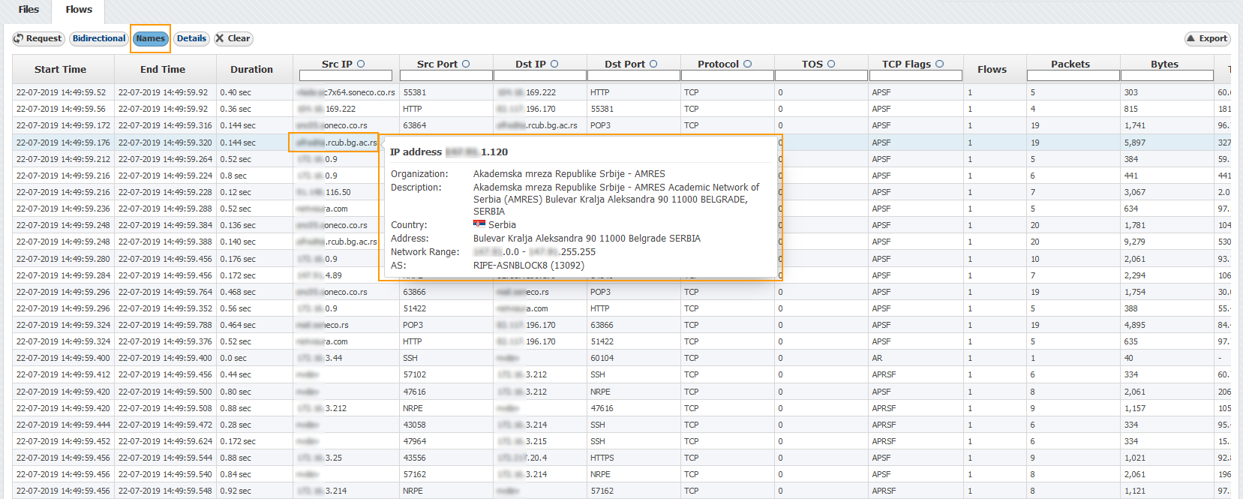
Task: Click the Src IP filter field
Action: point(345,76)
